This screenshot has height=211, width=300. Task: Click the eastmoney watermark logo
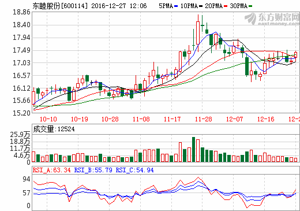pyautogui.click(x=272, y=19)
